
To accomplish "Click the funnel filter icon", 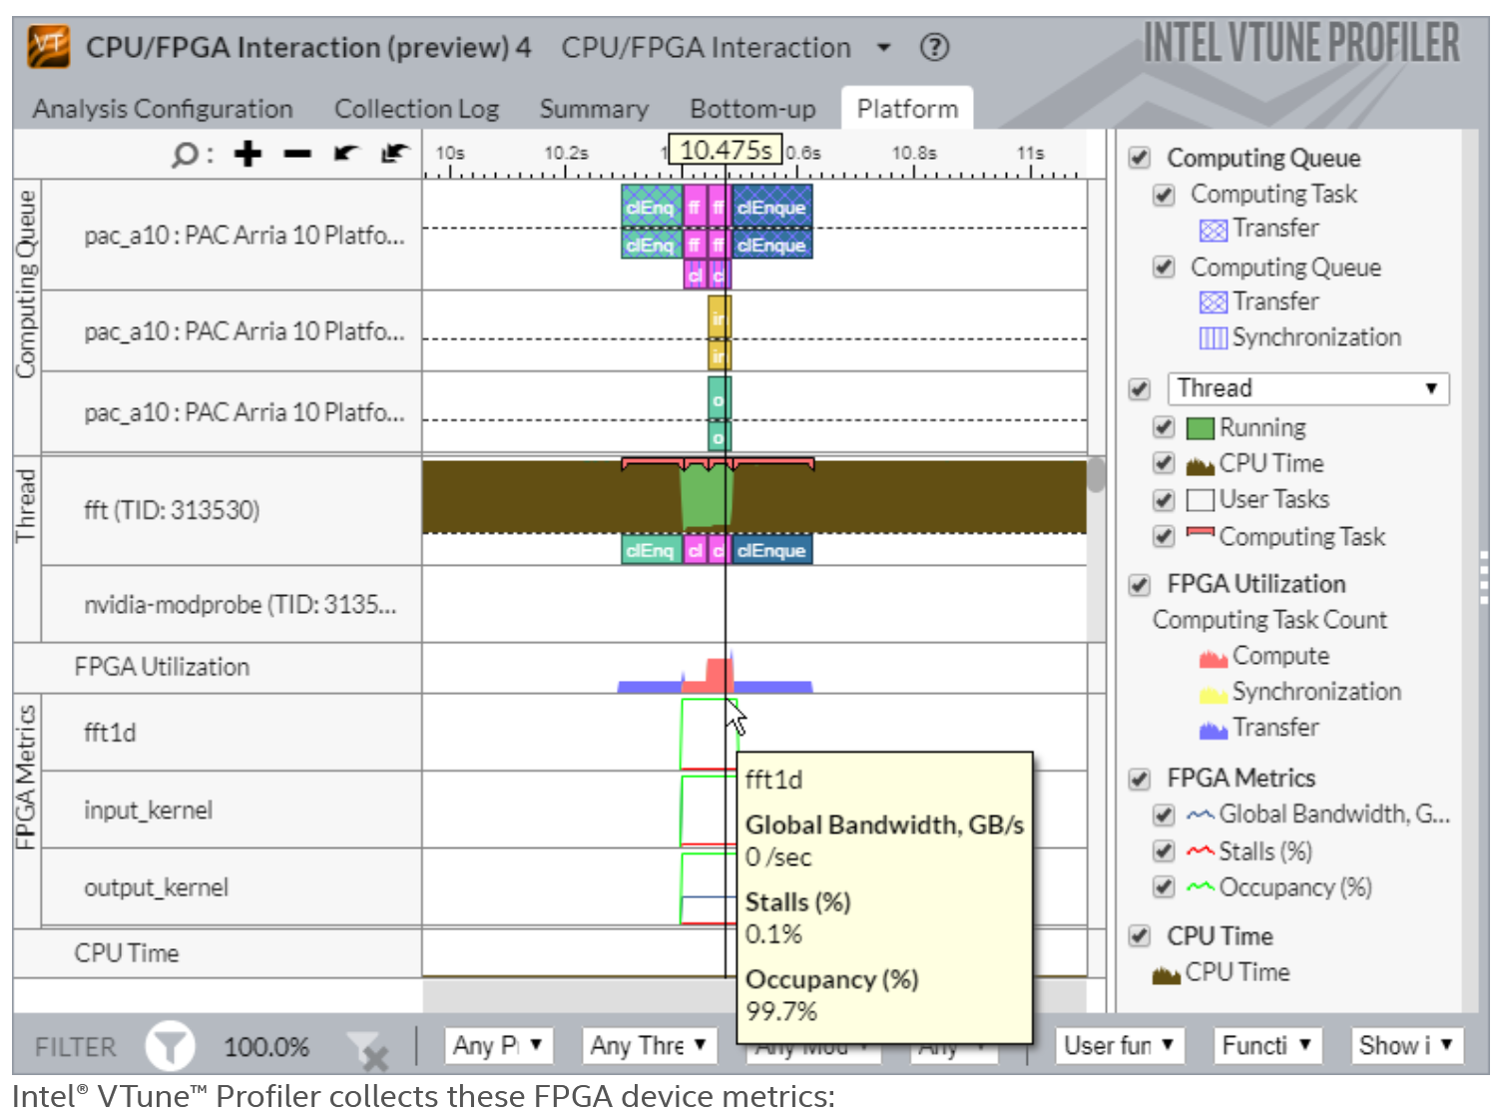I will click(170, 1046).
